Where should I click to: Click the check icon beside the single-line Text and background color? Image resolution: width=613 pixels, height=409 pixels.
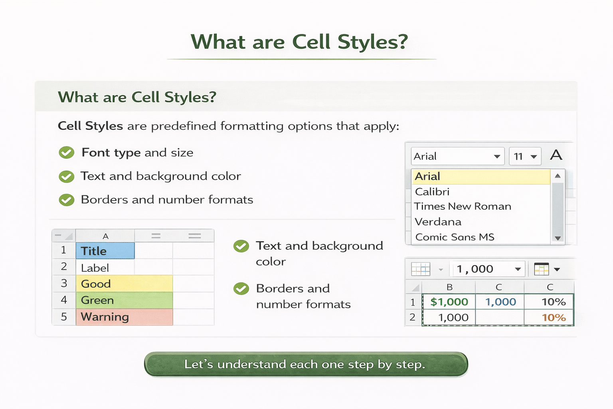pos(67,176)
